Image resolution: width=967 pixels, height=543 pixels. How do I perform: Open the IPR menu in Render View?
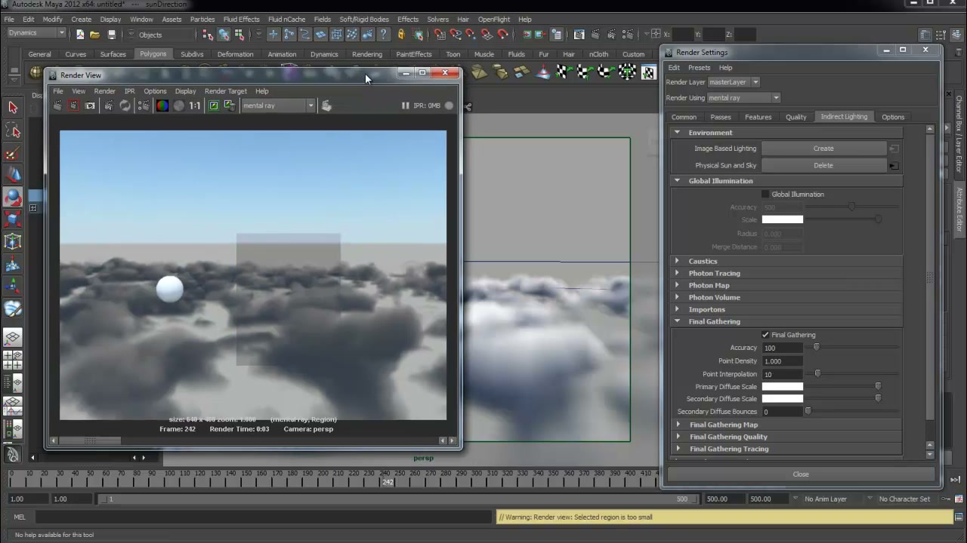[129, 91]
